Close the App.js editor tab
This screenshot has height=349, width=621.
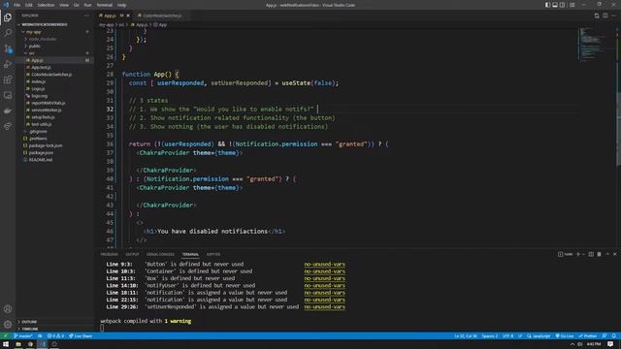(128, 16)
